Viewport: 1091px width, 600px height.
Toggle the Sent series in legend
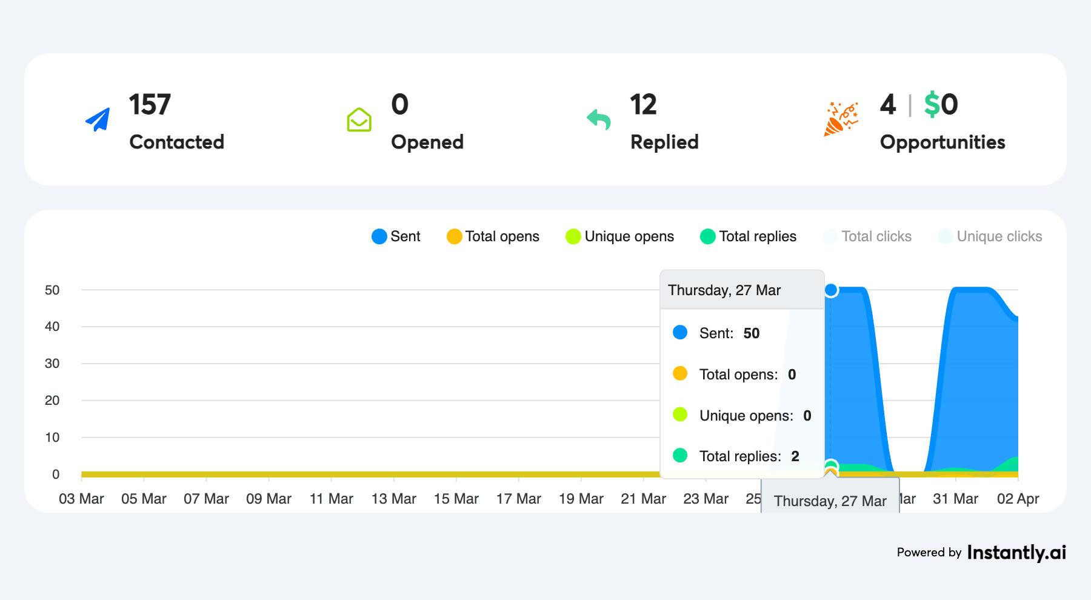(396, 236)
